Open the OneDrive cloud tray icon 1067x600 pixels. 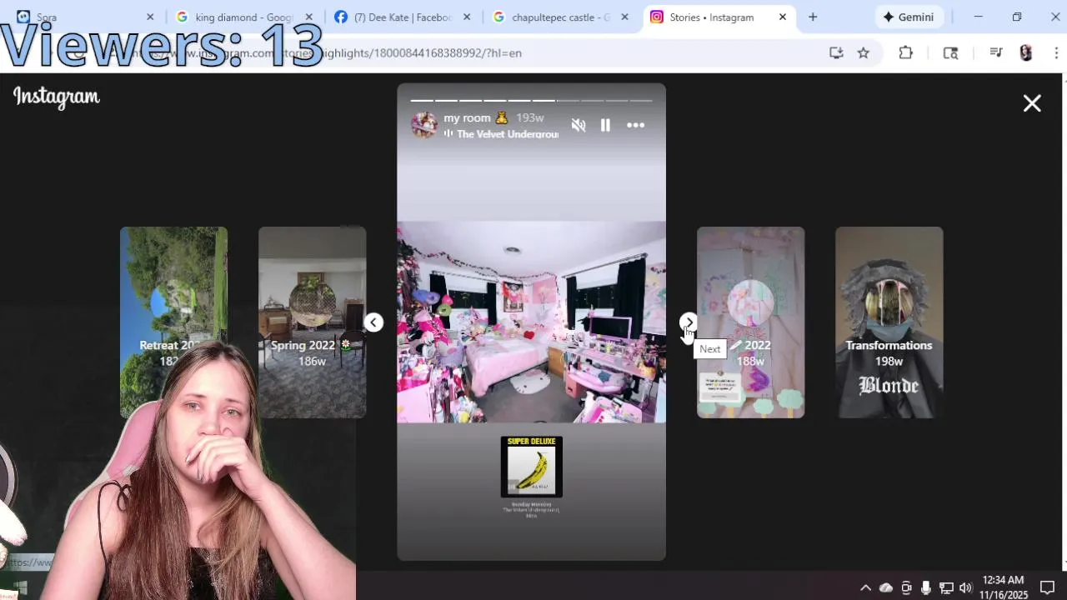tap(886, 588)
